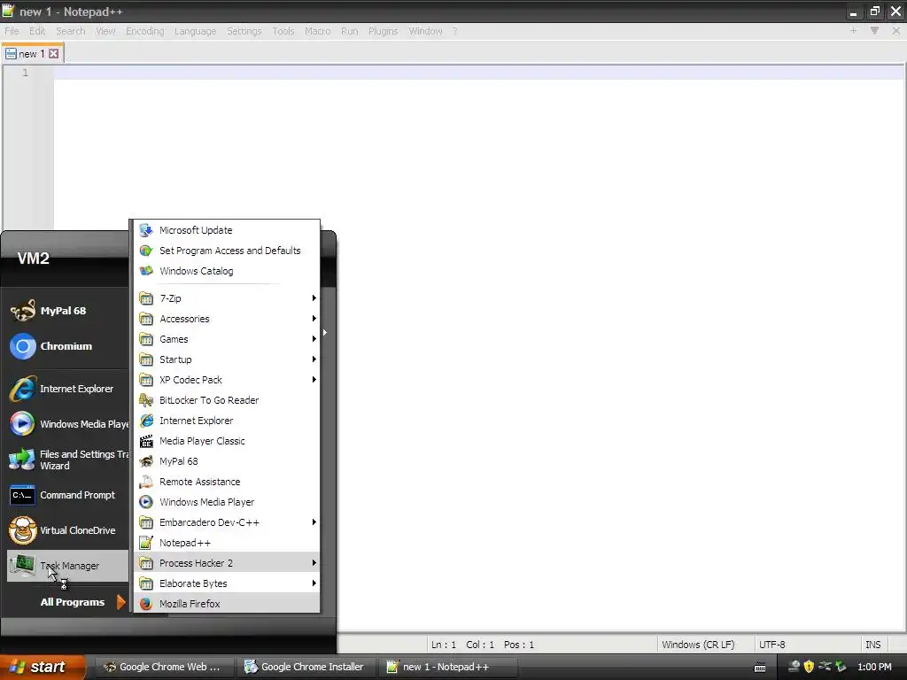Expand the Startup submenu arrow
Image resolution: width=907 pixels, height=680 pixels.
[x=314, y=359]
